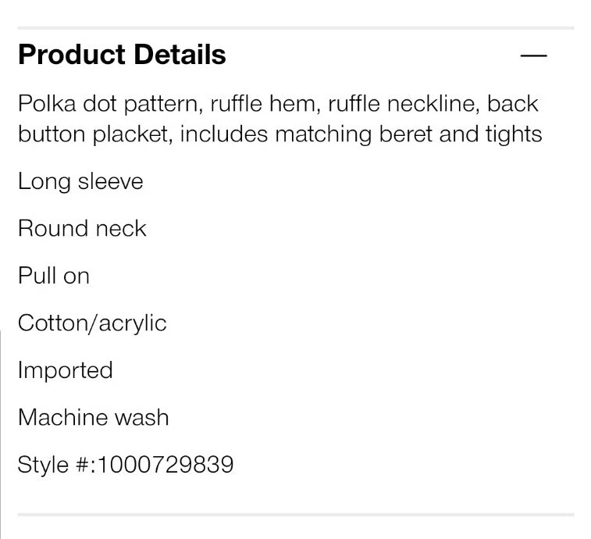The width and height of the screenshot is (591, 539).
Task: Select the Round neck detail line
Action: point(82,228)
